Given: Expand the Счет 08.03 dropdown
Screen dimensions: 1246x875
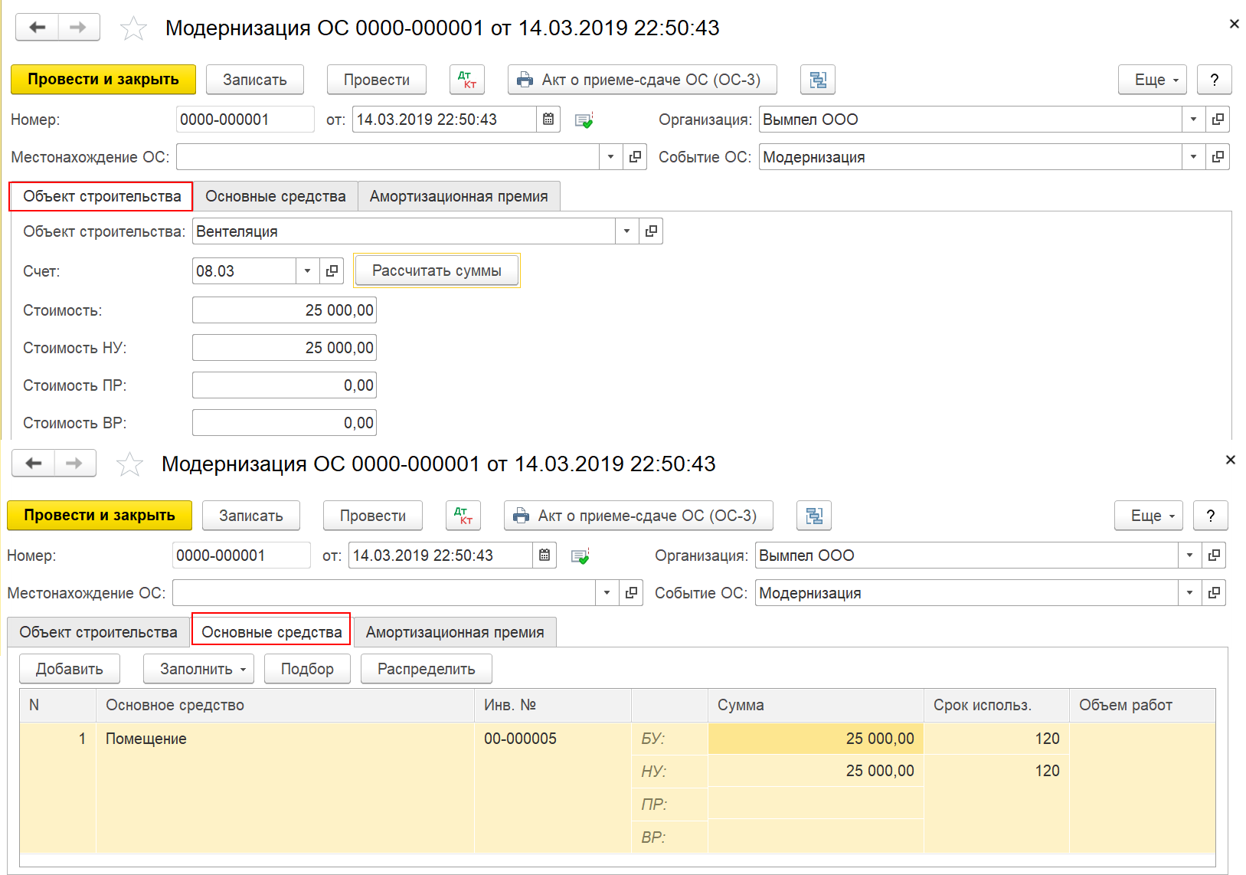Looking at the screenshot, I should pos(307,271).
